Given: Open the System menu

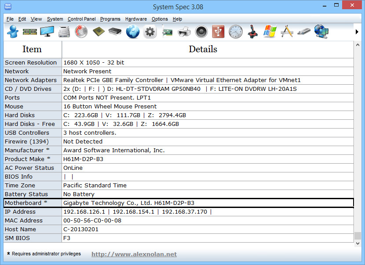Looking at the screenshot, I should coord(55,19).
